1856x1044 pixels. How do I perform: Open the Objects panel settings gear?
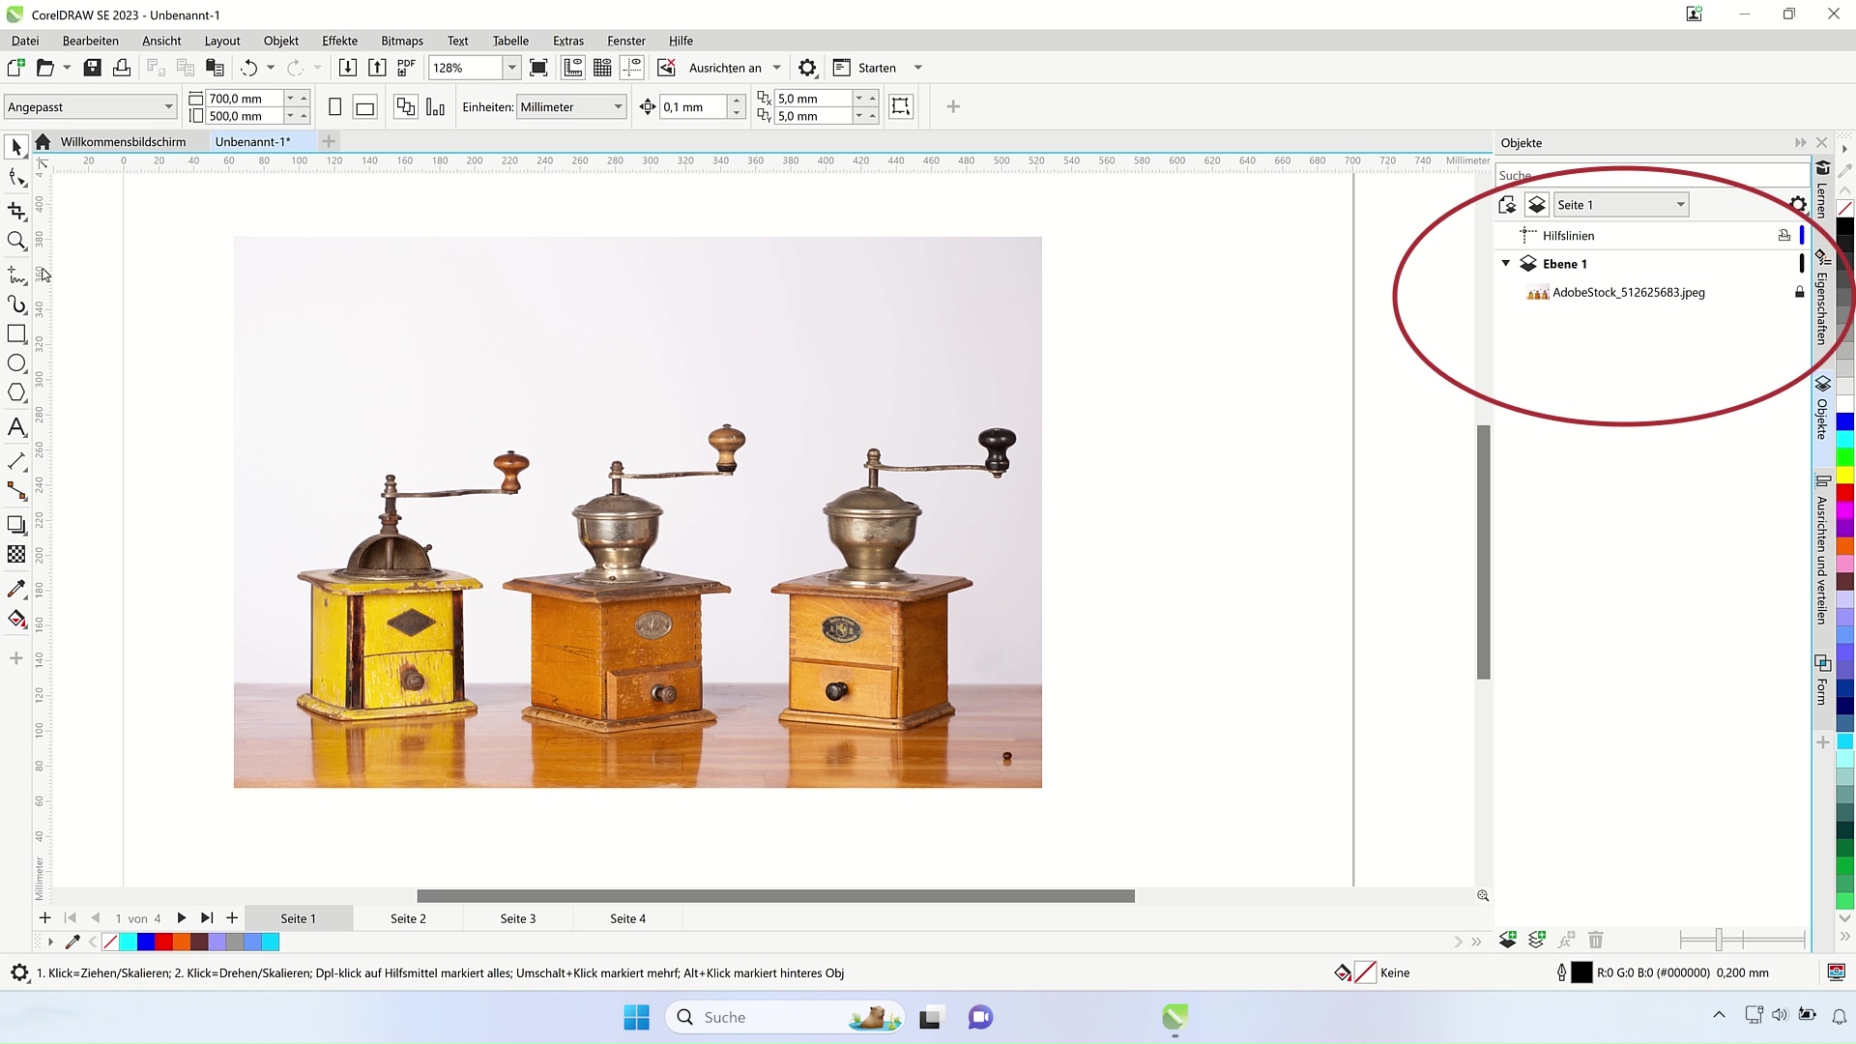(x=1798, y=205)
